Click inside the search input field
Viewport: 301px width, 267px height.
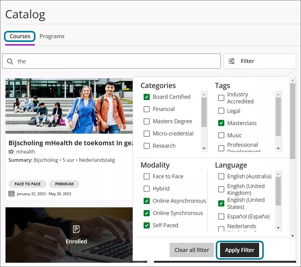[92, 61]
